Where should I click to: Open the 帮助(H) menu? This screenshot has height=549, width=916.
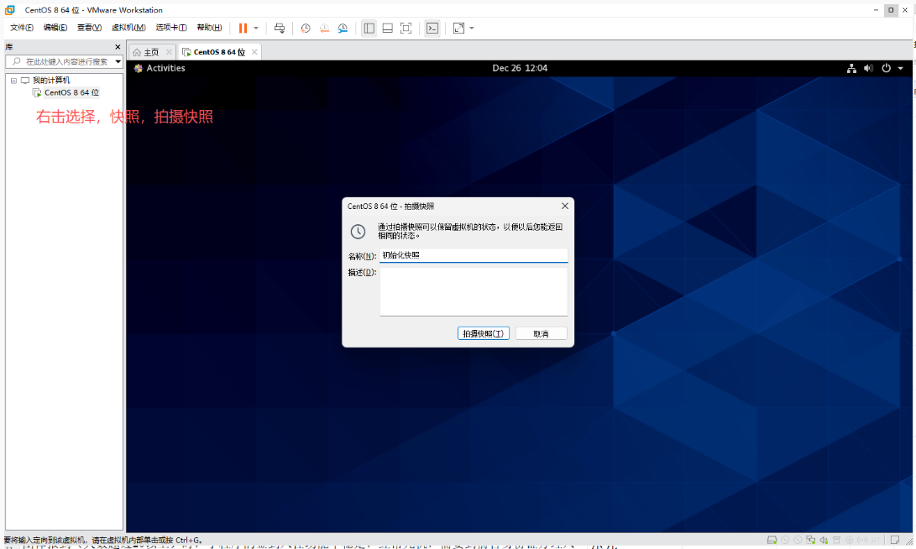[x=209, y=28]
